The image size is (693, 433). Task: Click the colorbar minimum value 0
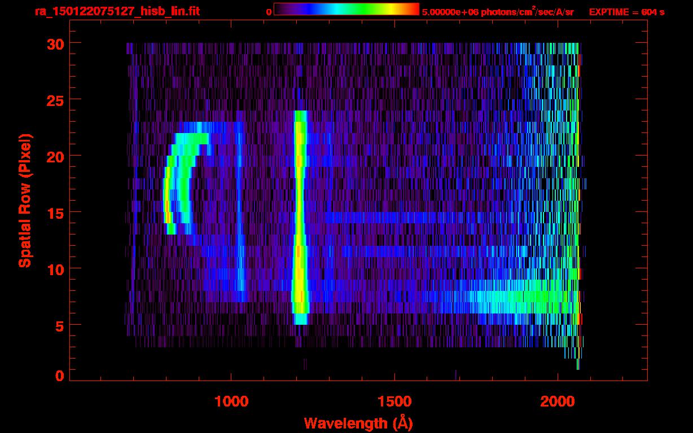pyautogui.click(x=269, y=12)
